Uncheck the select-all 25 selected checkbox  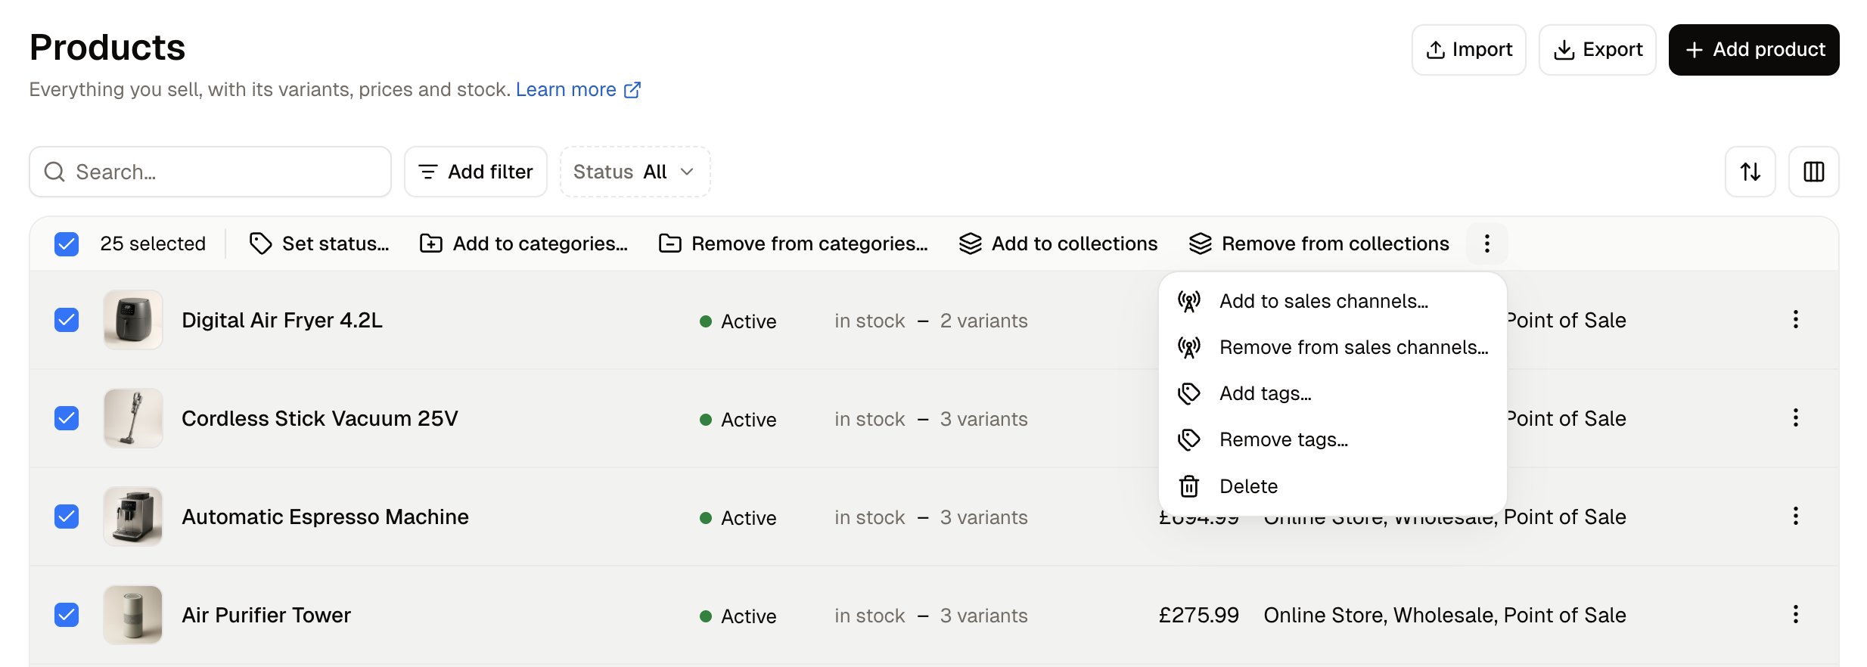tap(67, 244)
